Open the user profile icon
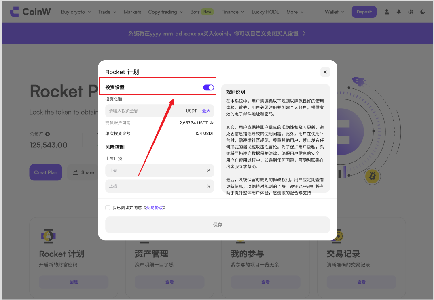This screenshot has height=300, width=434. point(387,12)
